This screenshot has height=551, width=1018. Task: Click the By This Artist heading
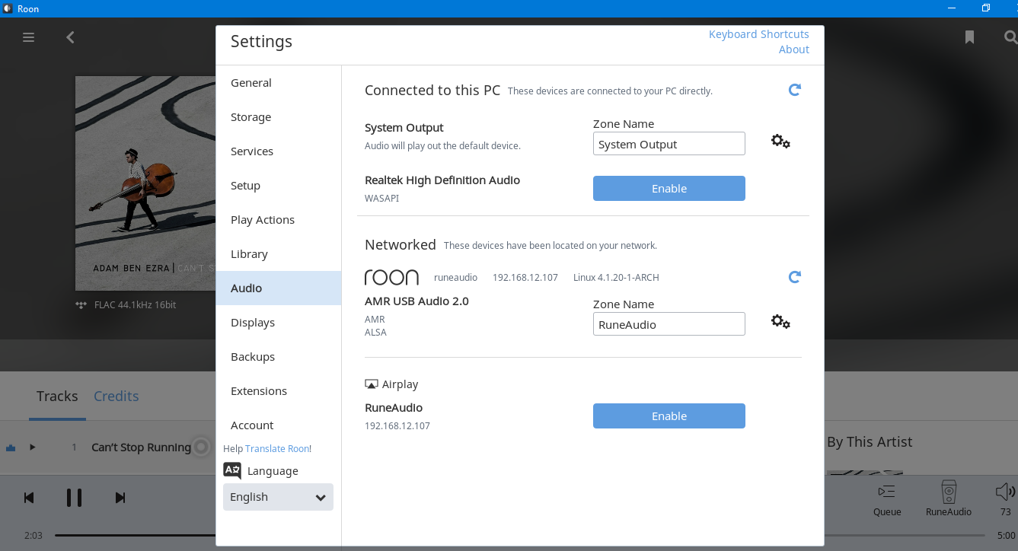[870, 441]
